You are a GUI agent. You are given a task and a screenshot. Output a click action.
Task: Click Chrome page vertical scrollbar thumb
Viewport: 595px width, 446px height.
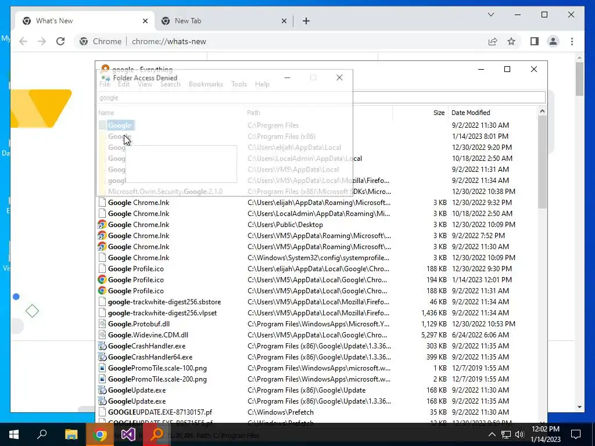[579, 79]
